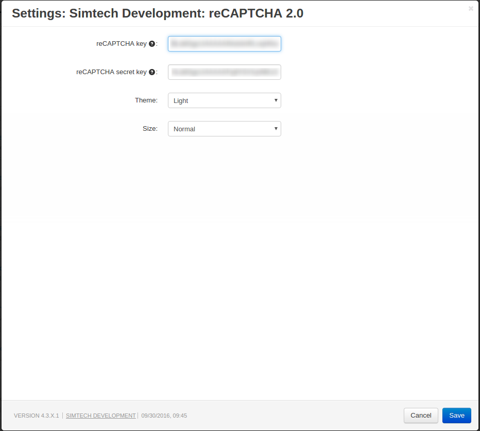
Task: Click the 09/30/2016, 09:45 timestamp
Action: point(164,416)
